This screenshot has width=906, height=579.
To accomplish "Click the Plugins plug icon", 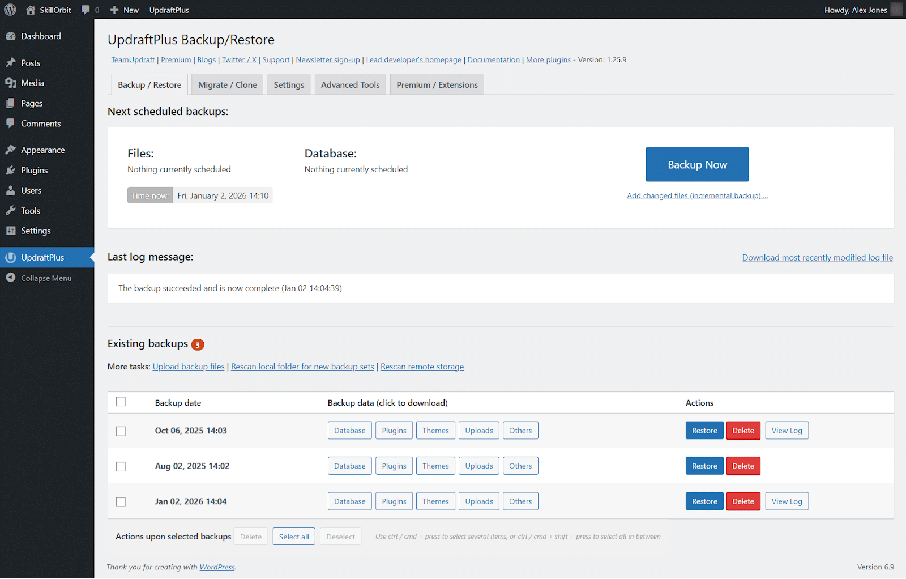I will (11, 171).
